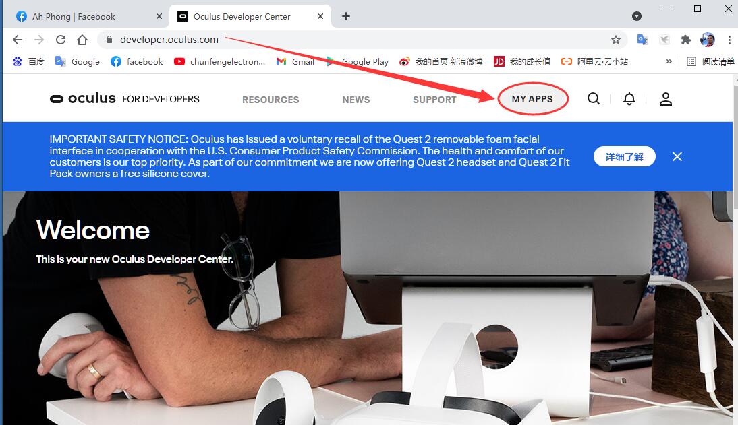The height and width of the screenshot is (425, 738).
Task: Click the Oculus site search magnifier icon
Action: [x=594, y=99]
